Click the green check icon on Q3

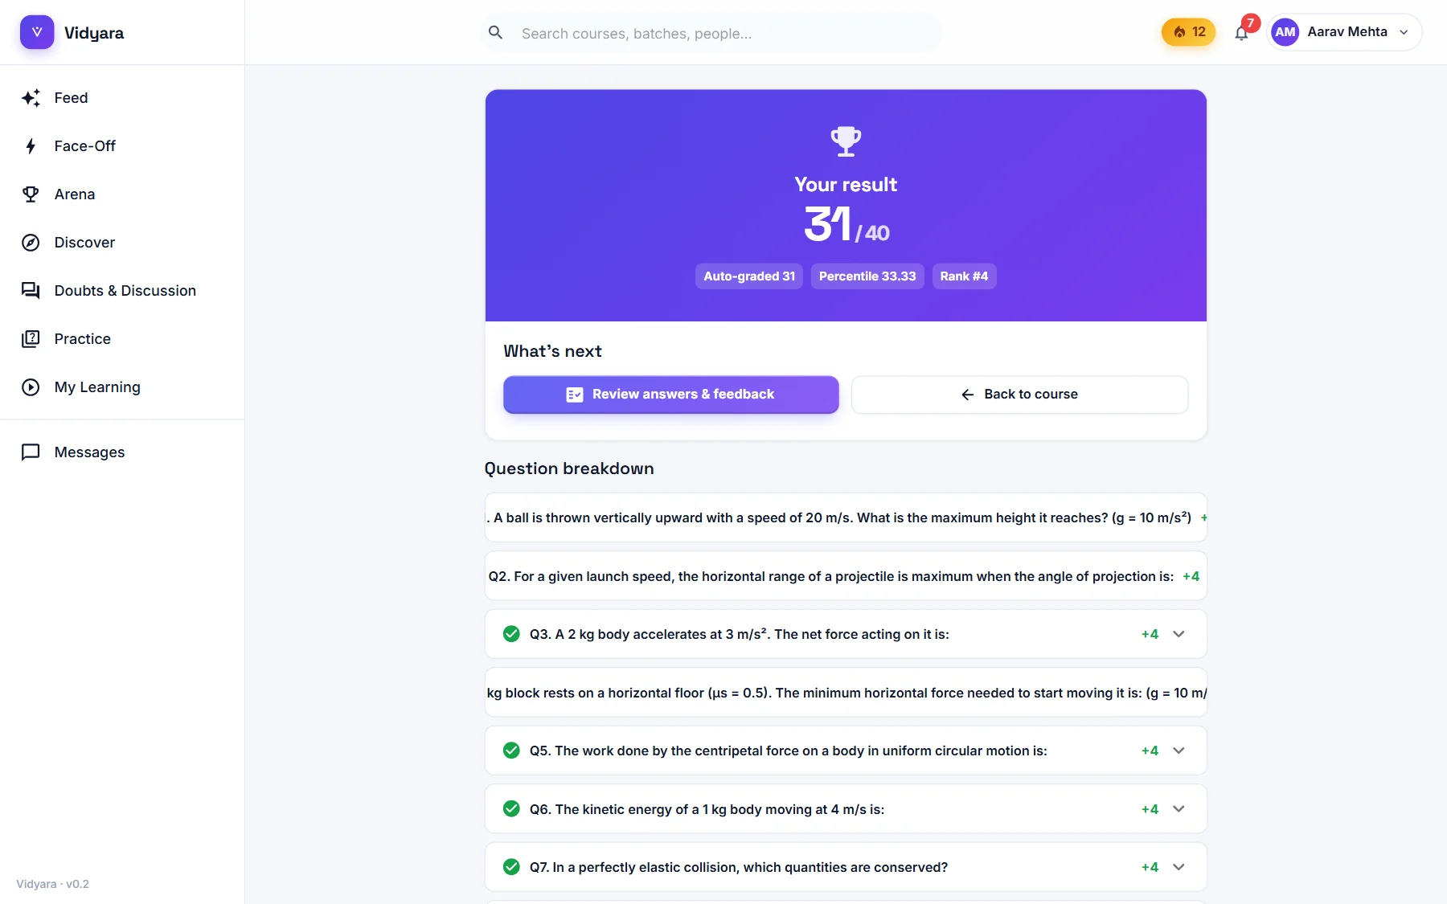click(x=511, y=634)
